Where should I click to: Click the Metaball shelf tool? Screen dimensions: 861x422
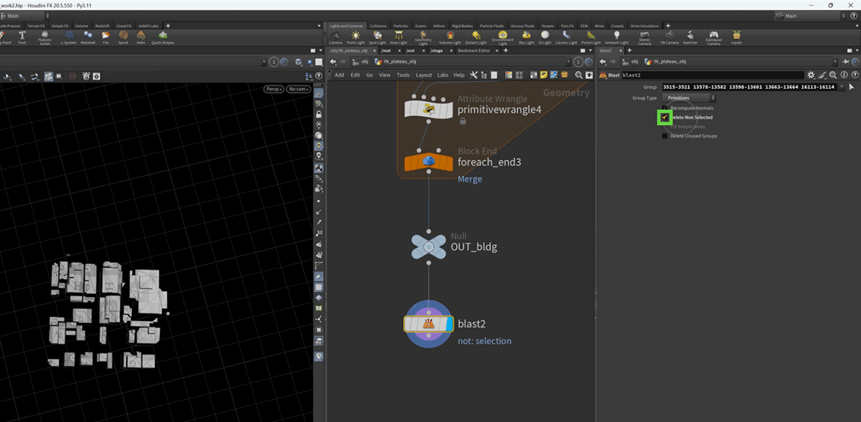(x=88, y=36)
